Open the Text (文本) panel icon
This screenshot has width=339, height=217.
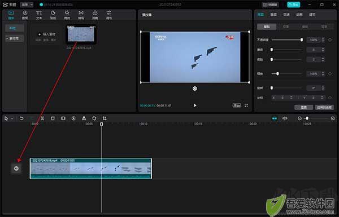pos(39,15)
